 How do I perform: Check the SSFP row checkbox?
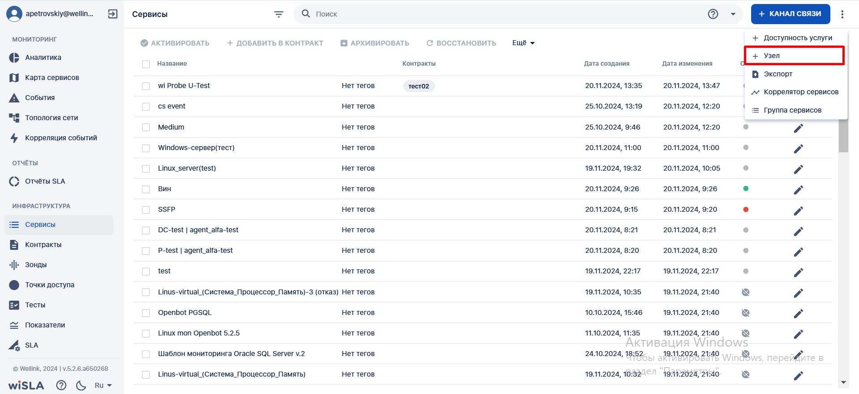pyautogui.click(x=146, y=210)
